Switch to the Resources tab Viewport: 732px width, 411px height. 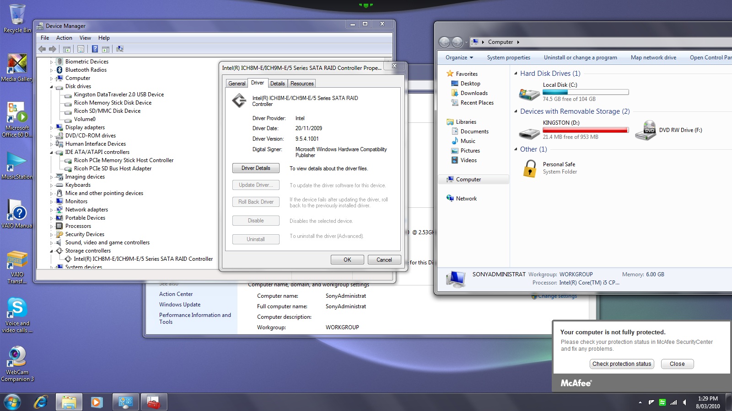[302, 84]
